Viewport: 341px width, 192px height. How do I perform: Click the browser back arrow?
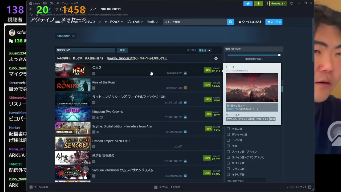tap(31, 9)
